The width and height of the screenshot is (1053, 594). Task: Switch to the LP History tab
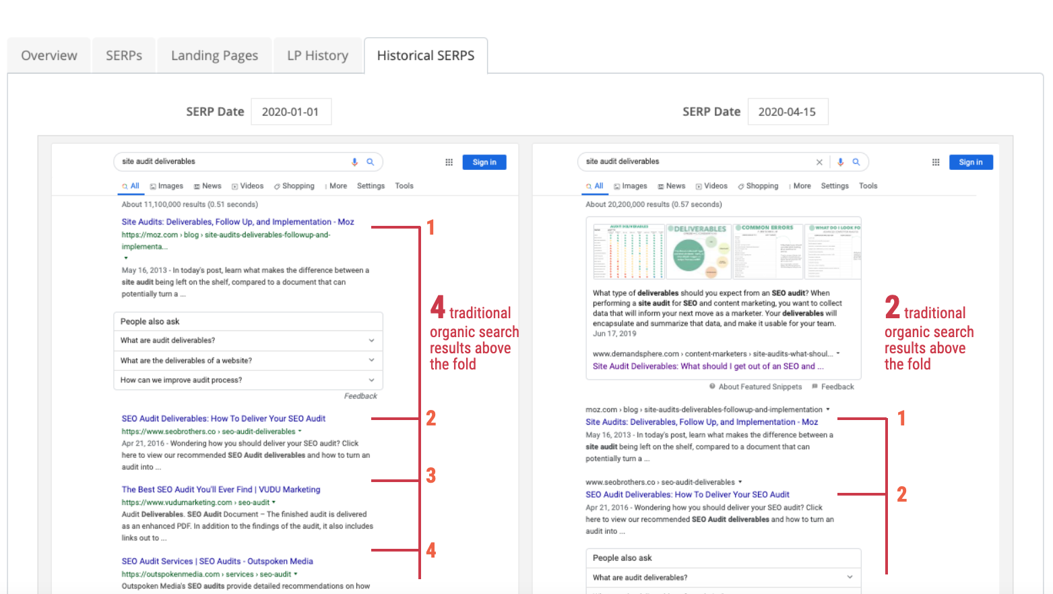(317, 55)
